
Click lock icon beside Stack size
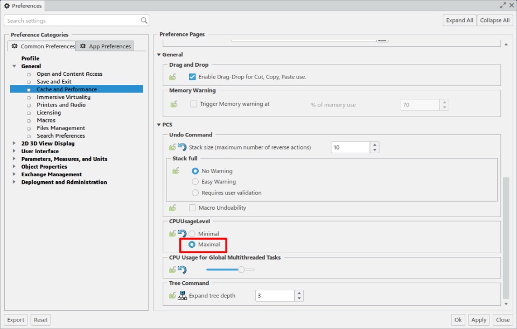coord(173,147)
